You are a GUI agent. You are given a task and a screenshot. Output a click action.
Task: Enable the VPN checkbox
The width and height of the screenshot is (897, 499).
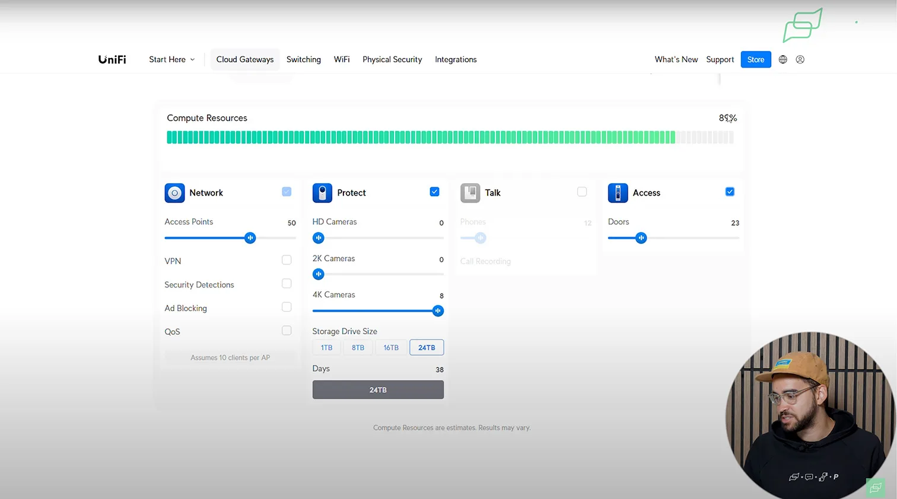287,260
